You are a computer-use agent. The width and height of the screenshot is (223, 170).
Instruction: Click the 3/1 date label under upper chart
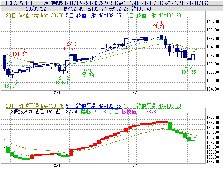(136, 93)
